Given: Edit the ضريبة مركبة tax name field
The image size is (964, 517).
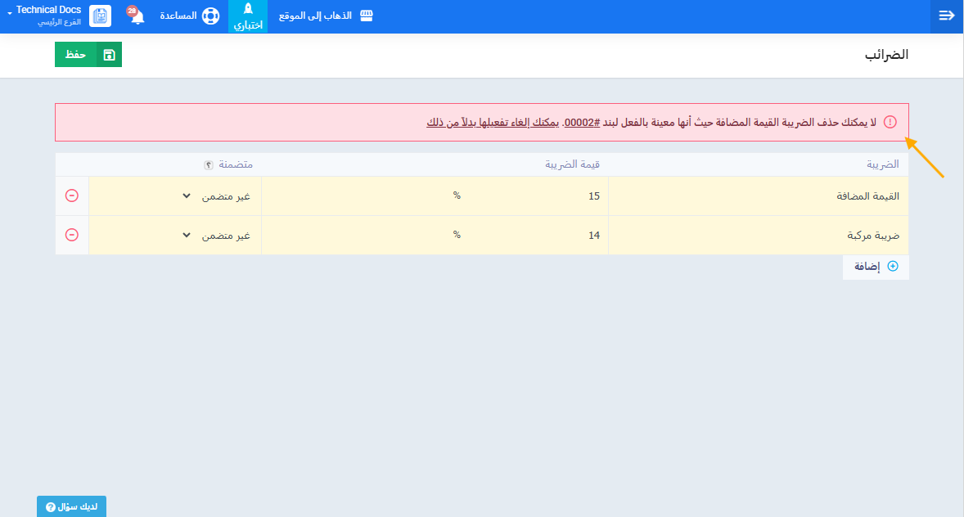Looking at the screenshot, I should point(758,236).
